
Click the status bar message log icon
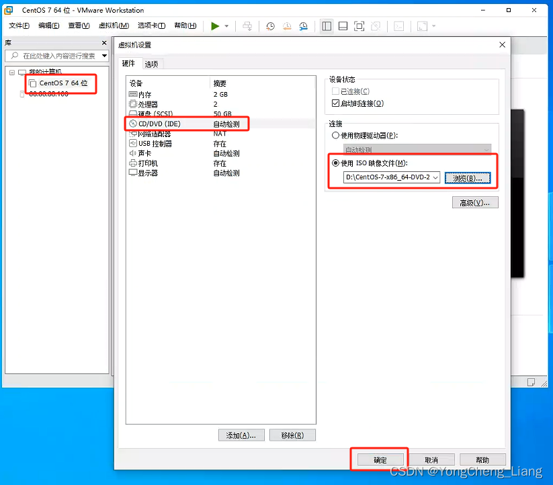pos(531,382)
